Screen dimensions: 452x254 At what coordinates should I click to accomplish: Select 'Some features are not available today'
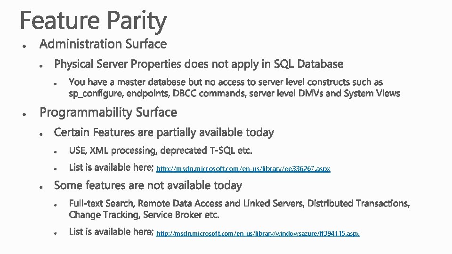[148, 185]
